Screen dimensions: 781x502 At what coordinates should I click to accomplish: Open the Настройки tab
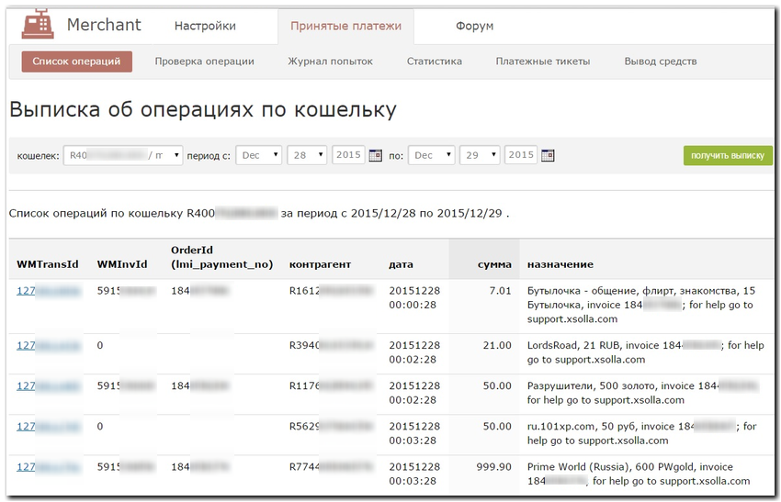[205, 27]
